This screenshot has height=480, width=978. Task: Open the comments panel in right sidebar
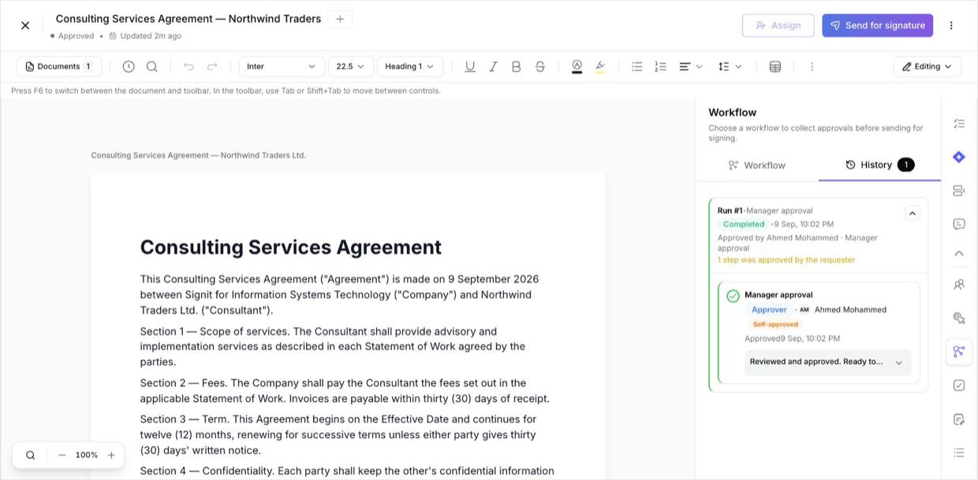coord(959,224)
